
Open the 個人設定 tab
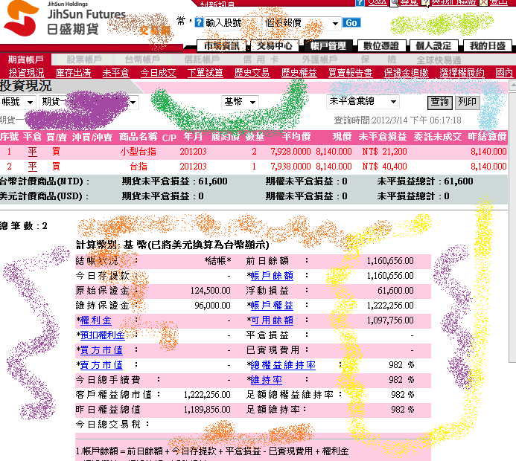pos(434,45)
